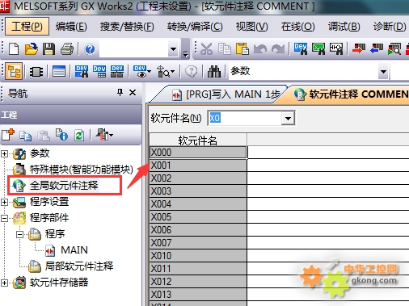Open project with the folder icon

tap(32, 49)
